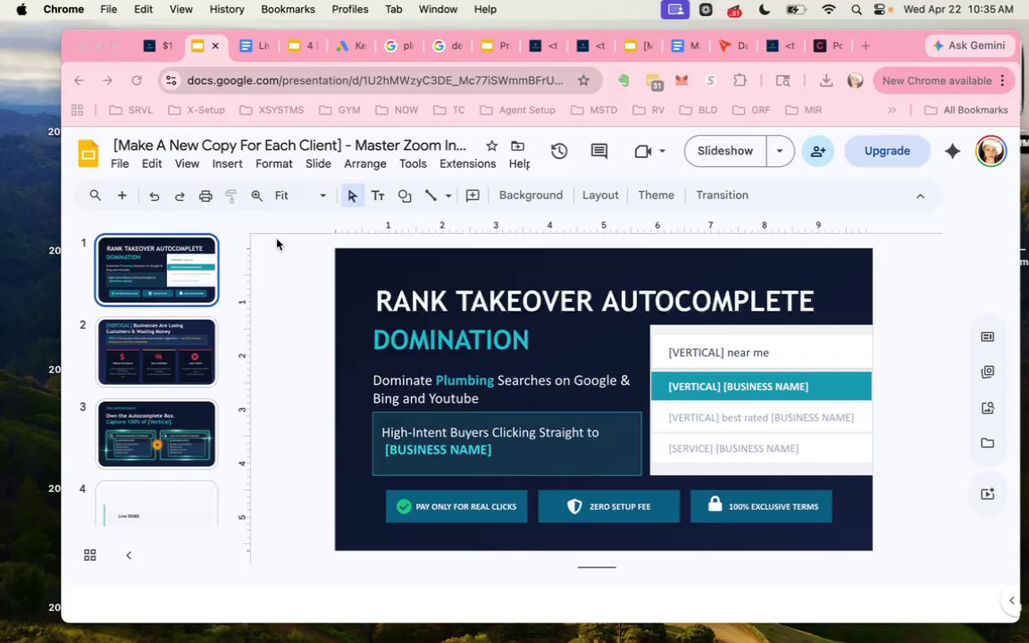The height and width of the screenshot is (643, 1029).
Task: Select slide 3 thumbnail
Action: coord(157,434)
